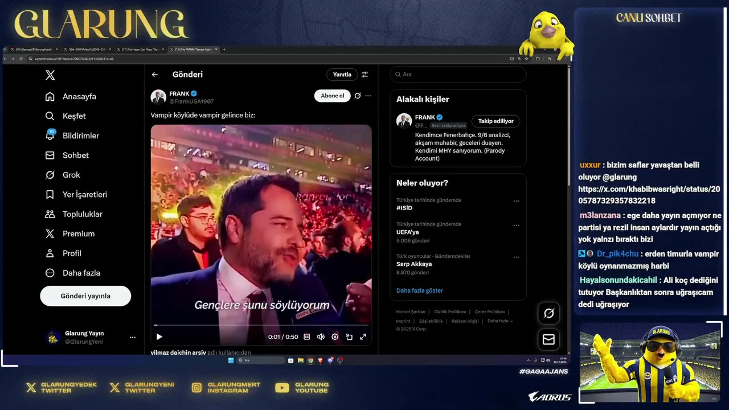
Task: Open Sohbet messages in the sidebar
Action: tap(67, 155)
